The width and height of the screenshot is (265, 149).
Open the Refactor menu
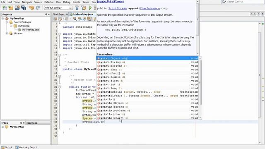pyautogui.click(x=49, y=2)
